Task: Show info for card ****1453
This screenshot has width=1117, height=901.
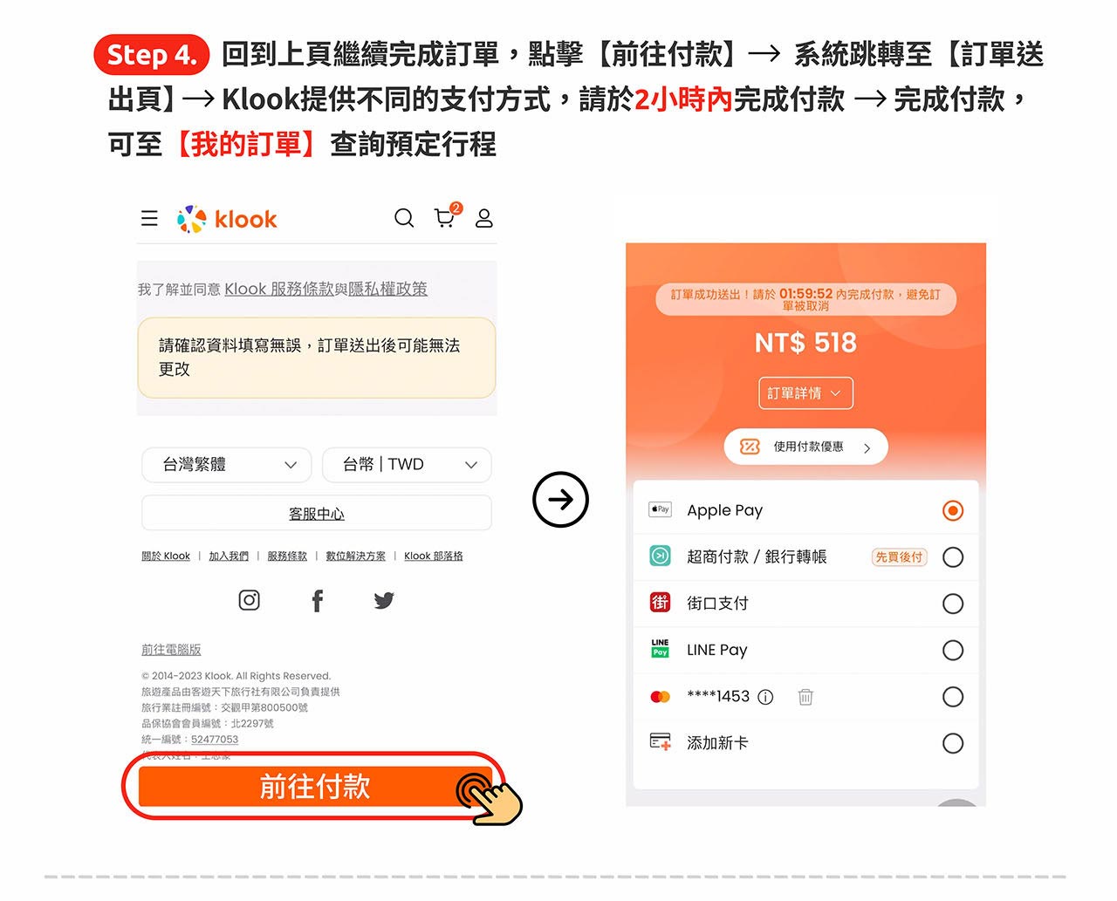Action: coord(765,697)
